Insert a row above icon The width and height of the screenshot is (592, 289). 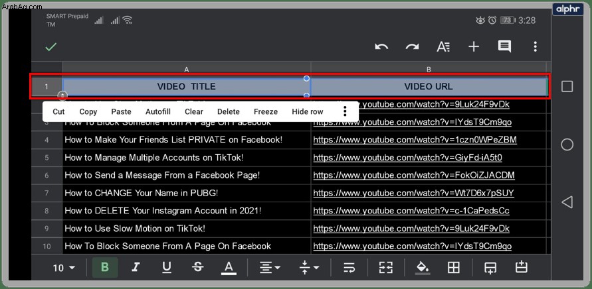pyautogui.click(x=521, y=267)
